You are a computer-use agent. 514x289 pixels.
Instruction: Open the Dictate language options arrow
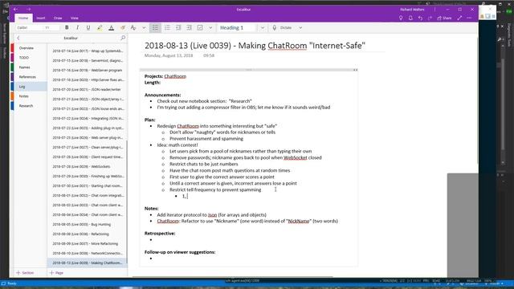point(300,27)
